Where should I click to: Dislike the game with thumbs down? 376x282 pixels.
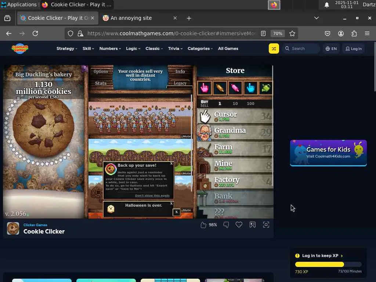226,225
